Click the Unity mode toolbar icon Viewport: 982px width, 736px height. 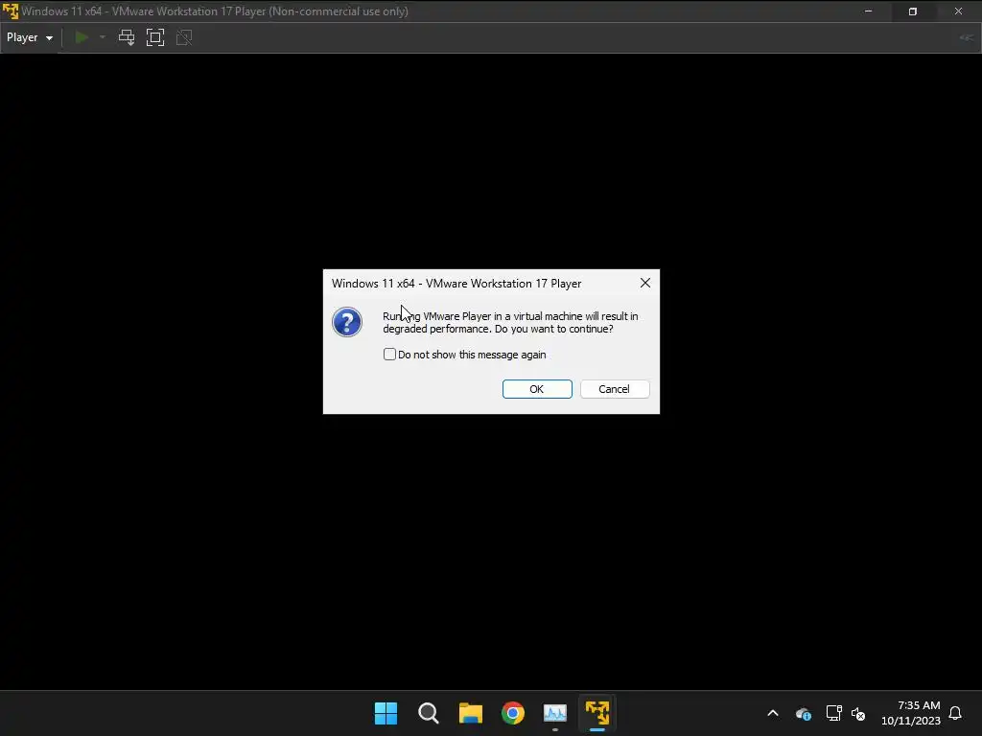tap(184, 37)
